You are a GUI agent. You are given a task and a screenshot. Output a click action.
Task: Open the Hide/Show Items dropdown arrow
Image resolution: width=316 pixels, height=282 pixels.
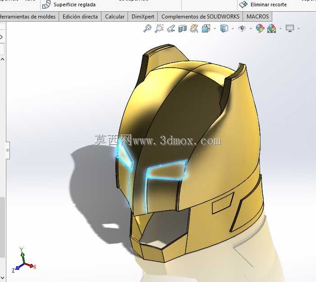[251, 28]
